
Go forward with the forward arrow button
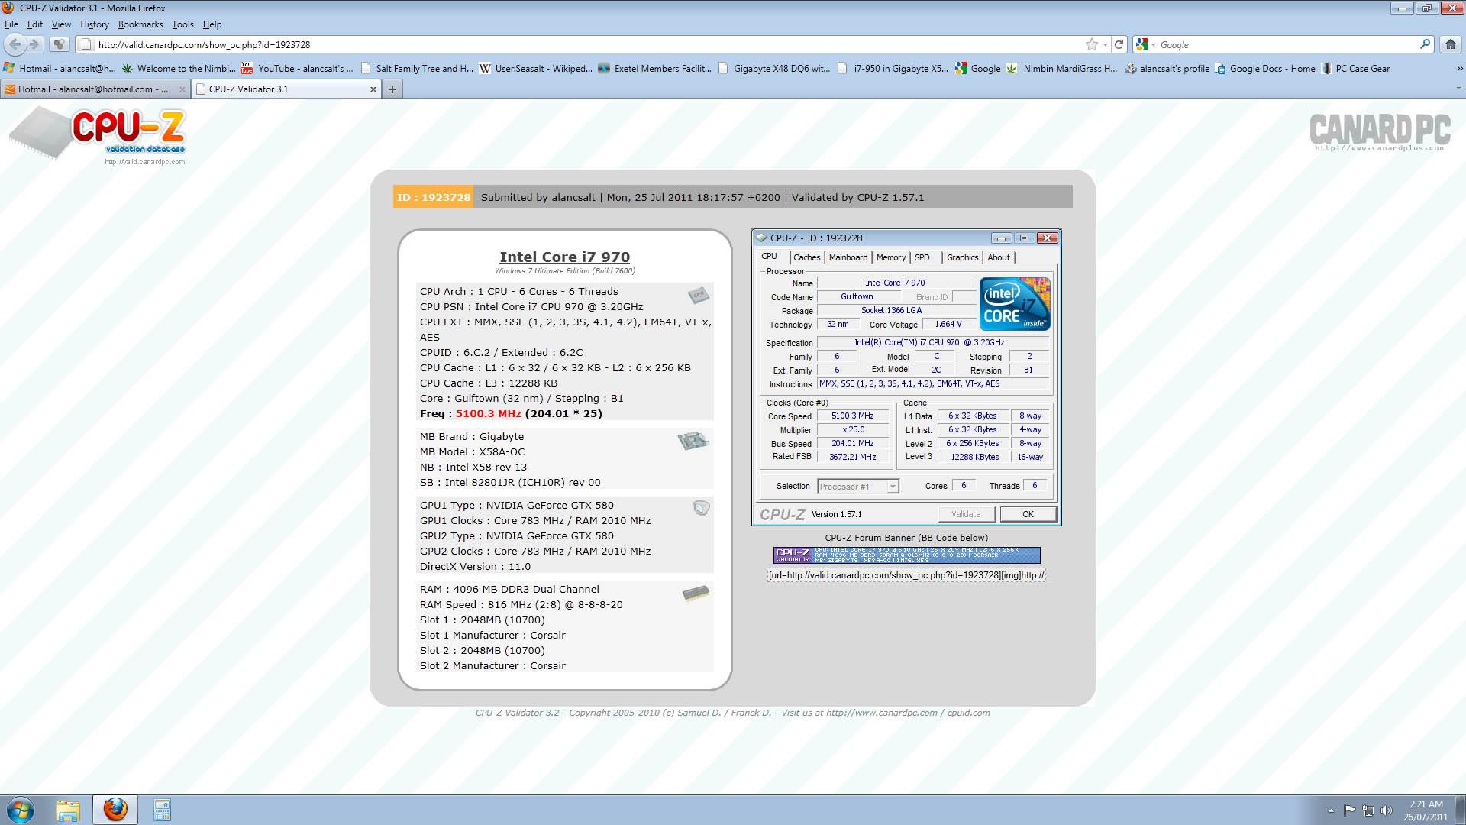pos(34,44)
